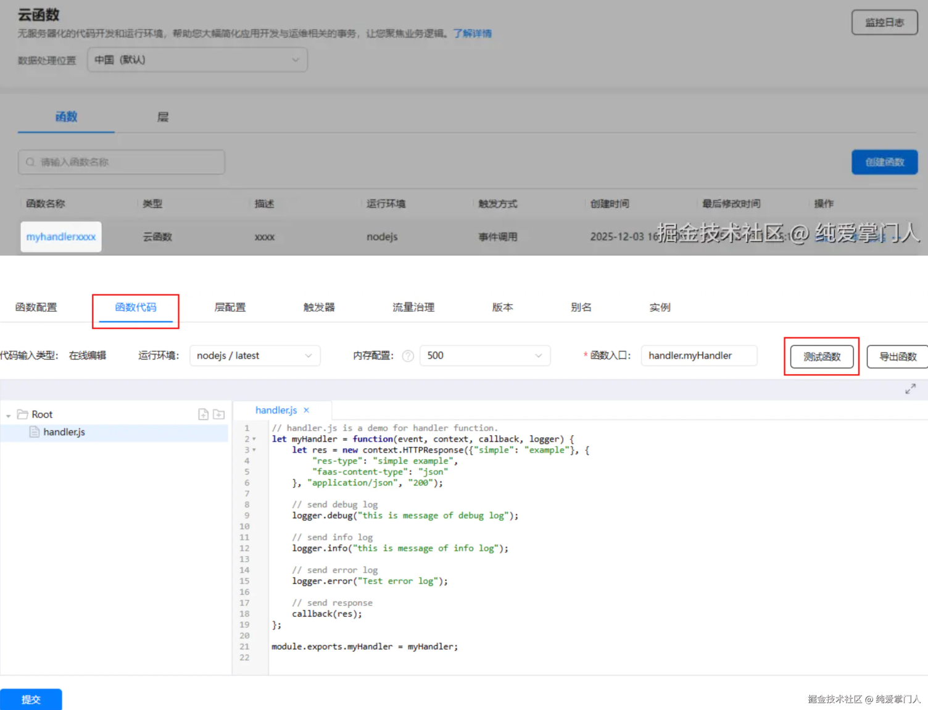This screenshot has width=928, height=710.
Task: Open the myhandlerxxxx function link
Action: click(60, 236)
